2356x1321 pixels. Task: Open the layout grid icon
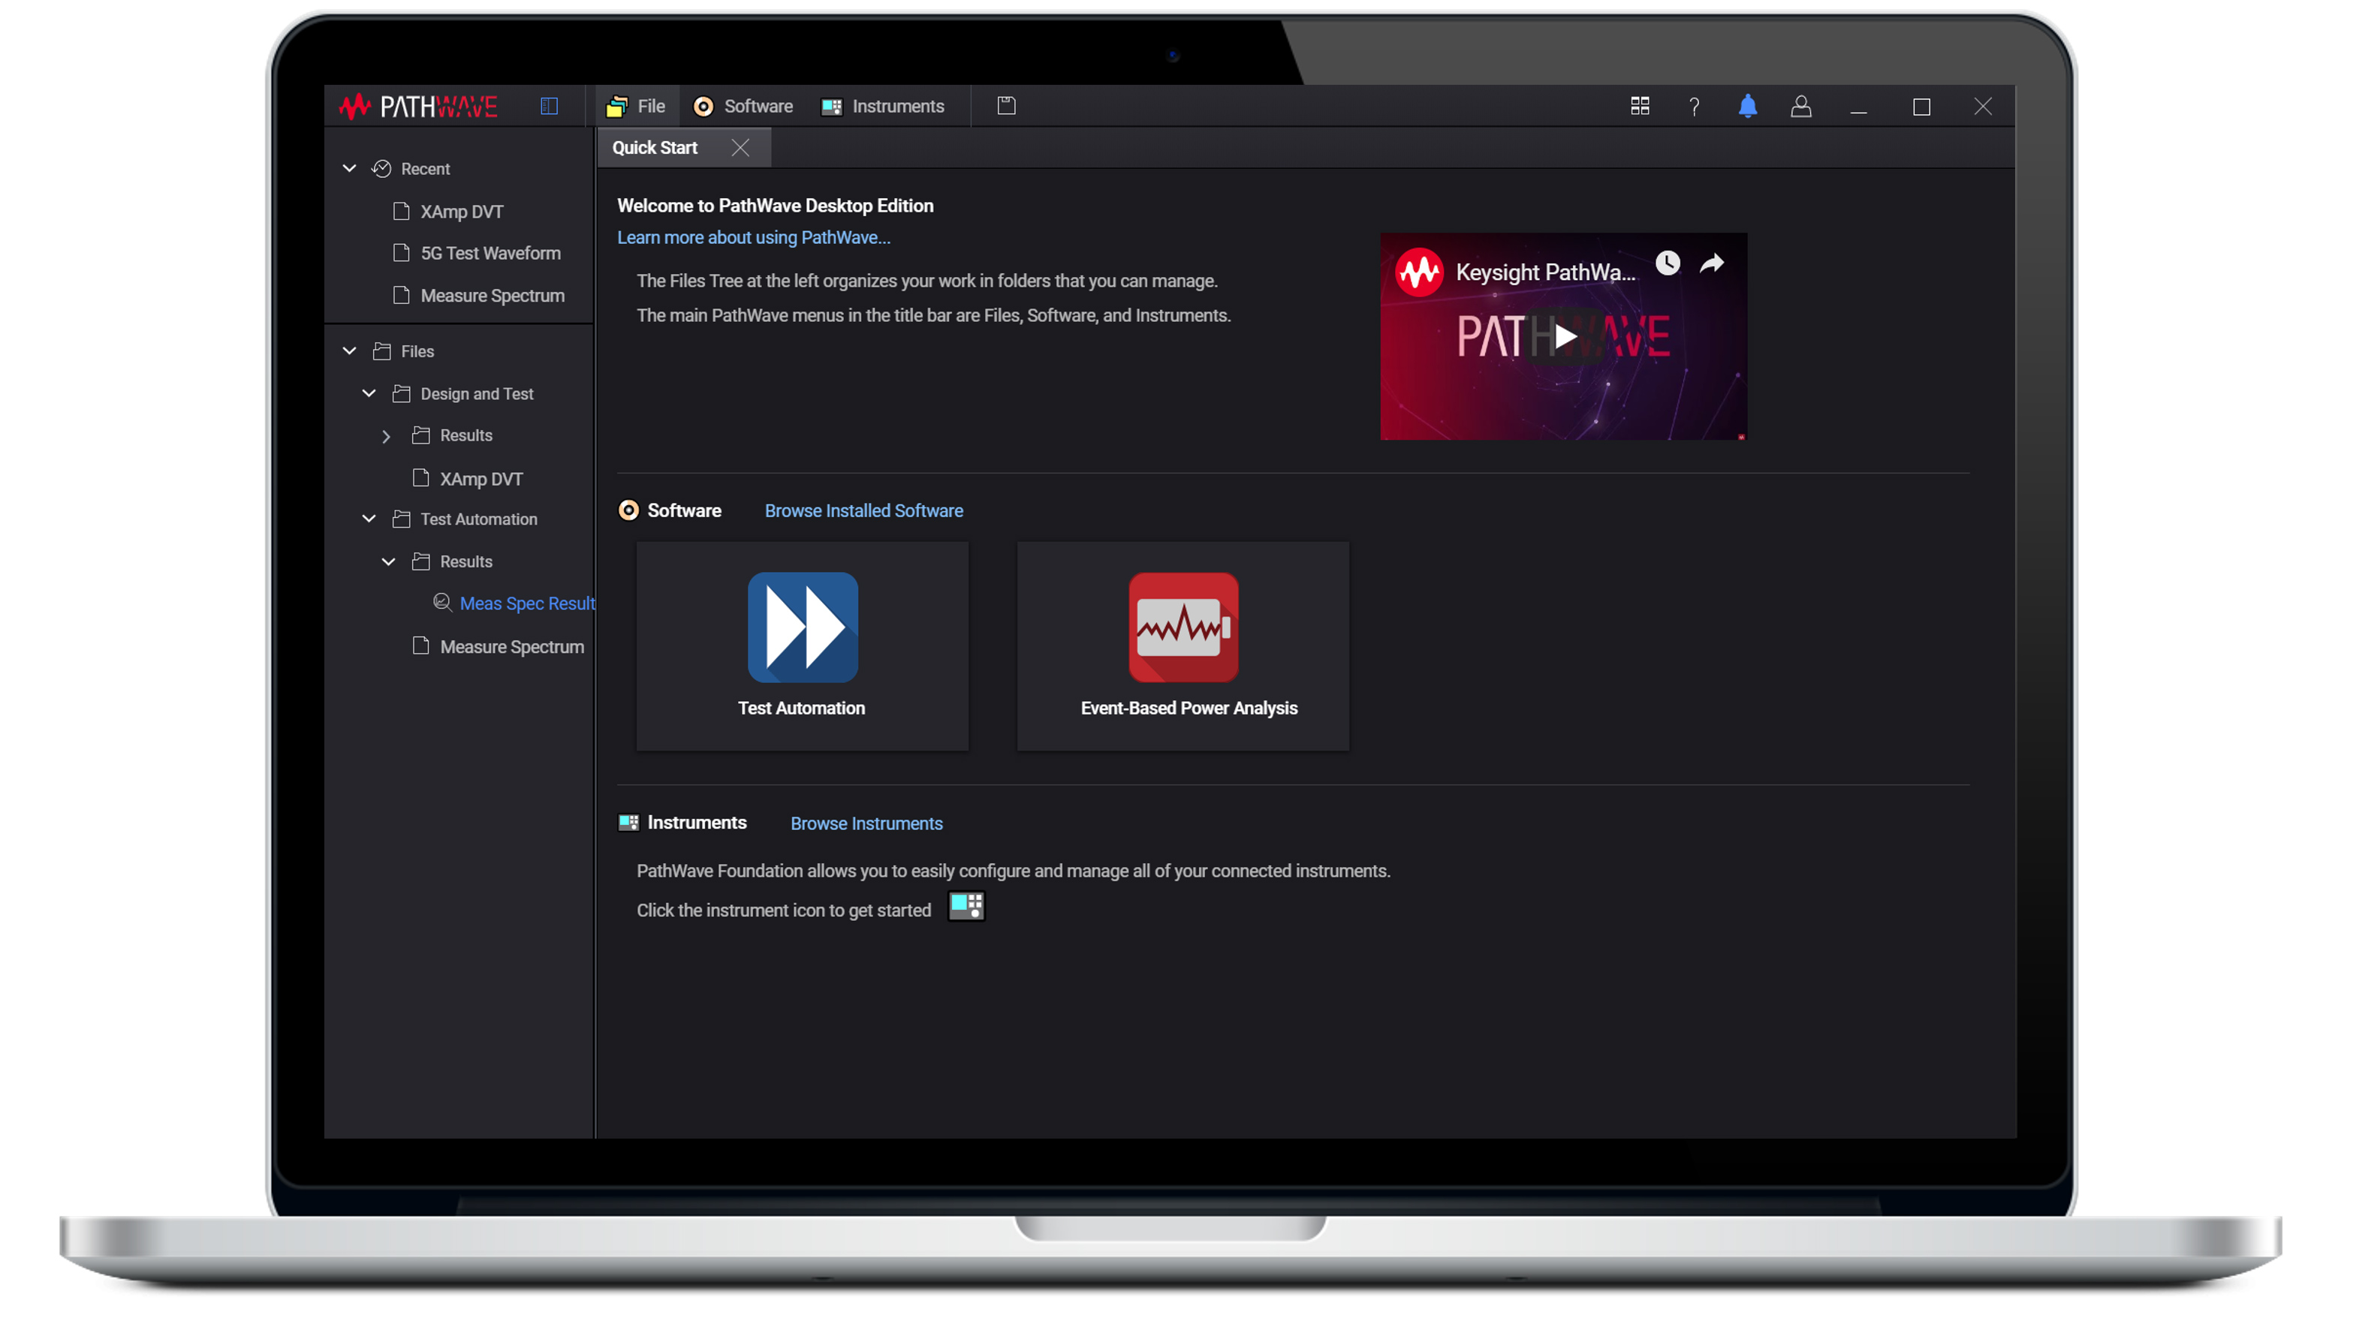pos(1639,106)
